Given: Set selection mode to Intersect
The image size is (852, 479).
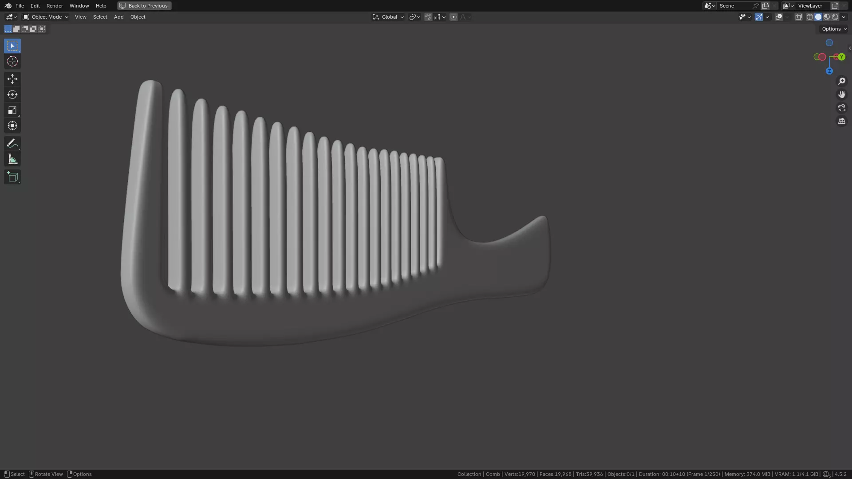Looking at the screenshot, I should 42,29.
